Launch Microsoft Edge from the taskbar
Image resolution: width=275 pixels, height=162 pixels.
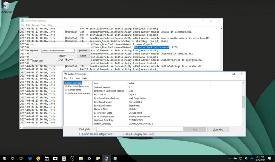[30, 158]
